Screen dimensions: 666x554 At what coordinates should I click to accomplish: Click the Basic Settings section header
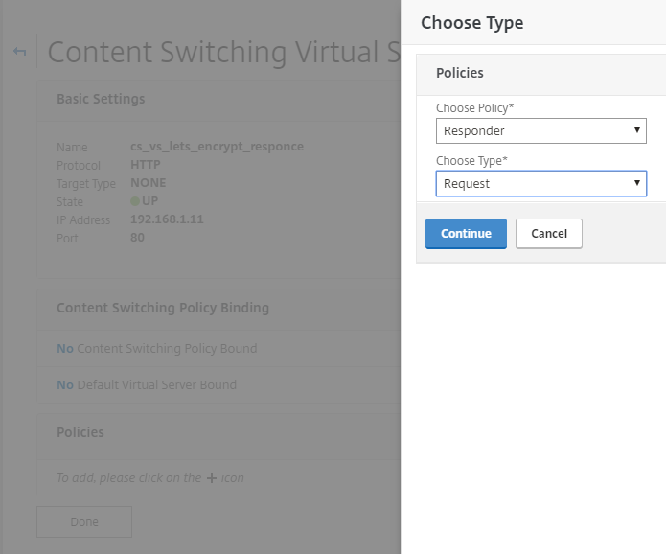(101, 99)
